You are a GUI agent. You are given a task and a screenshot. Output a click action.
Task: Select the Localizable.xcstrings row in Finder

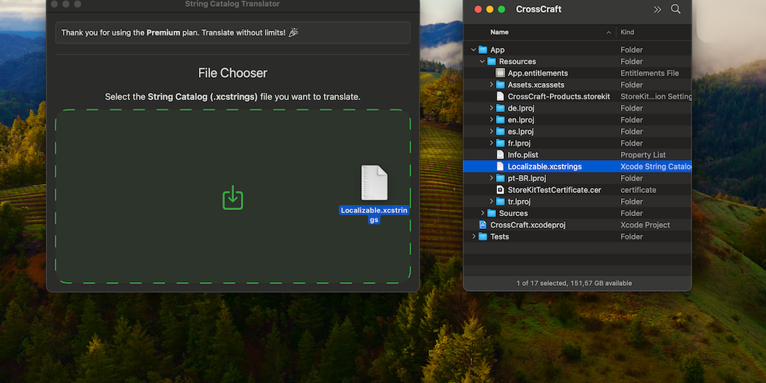tap(544, 167)
